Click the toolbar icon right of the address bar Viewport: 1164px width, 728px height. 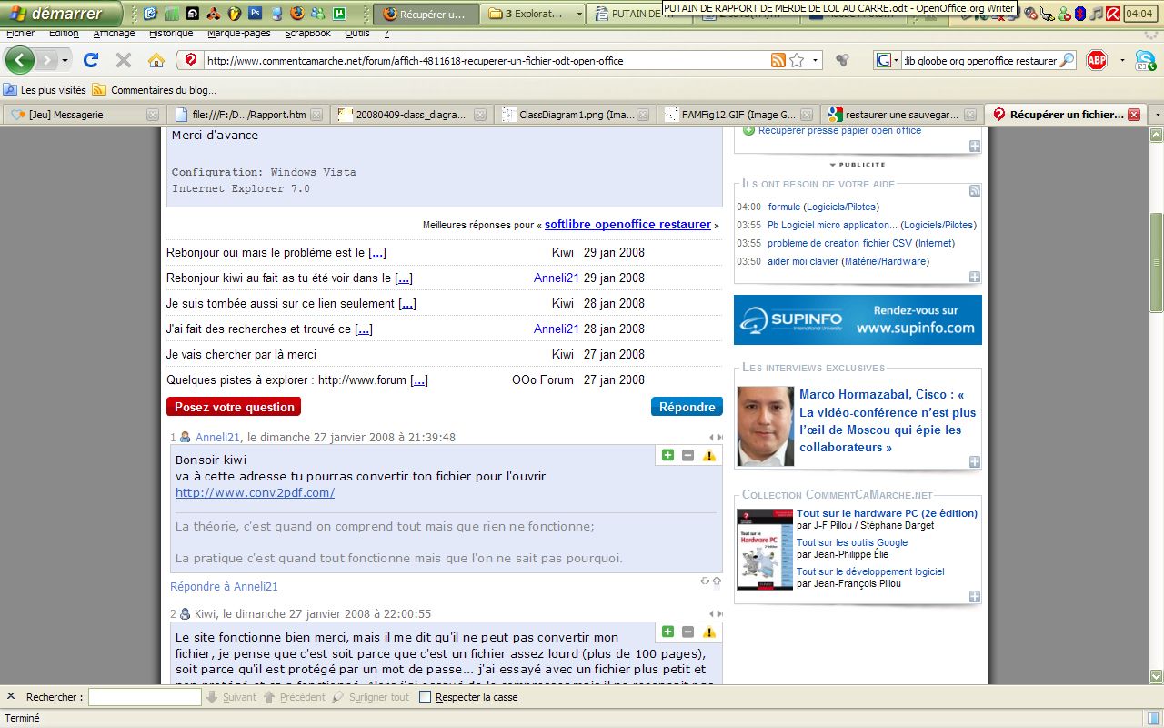(842, 60)
